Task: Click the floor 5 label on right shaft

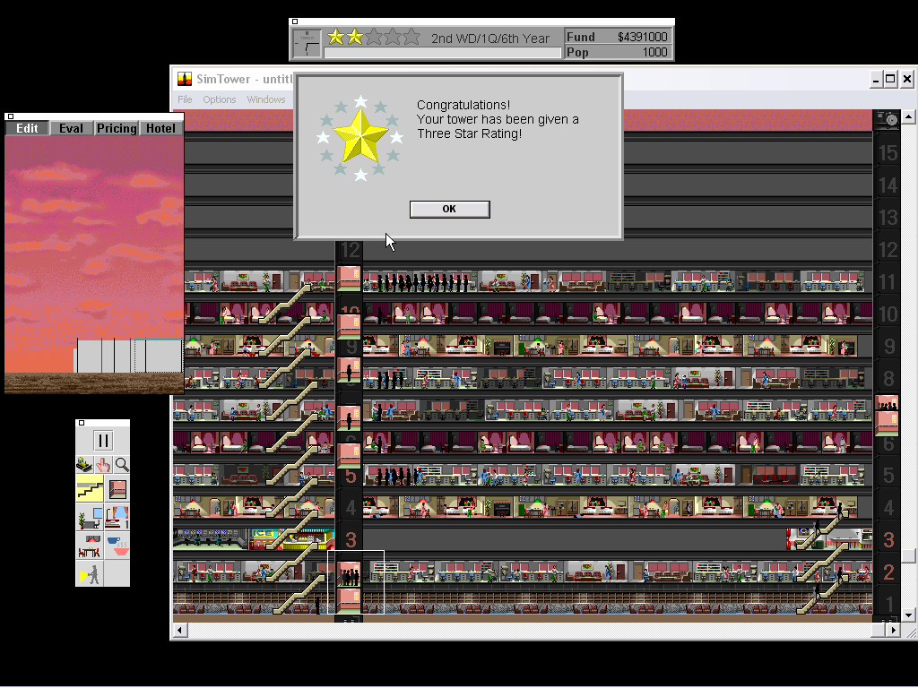Action: click(889, 475)
